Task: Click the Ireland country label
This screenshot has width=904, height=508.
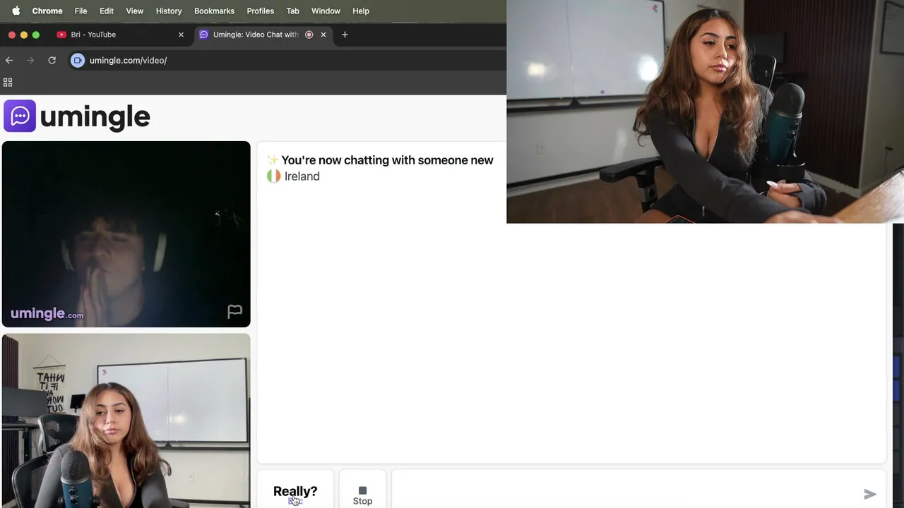Action: tap(302, 176)
